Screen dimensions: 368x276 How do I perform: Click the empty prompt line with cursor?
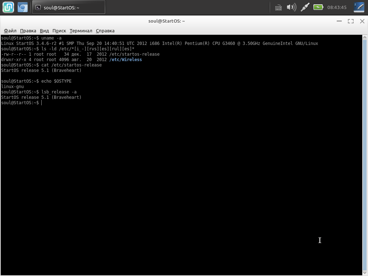21,103
